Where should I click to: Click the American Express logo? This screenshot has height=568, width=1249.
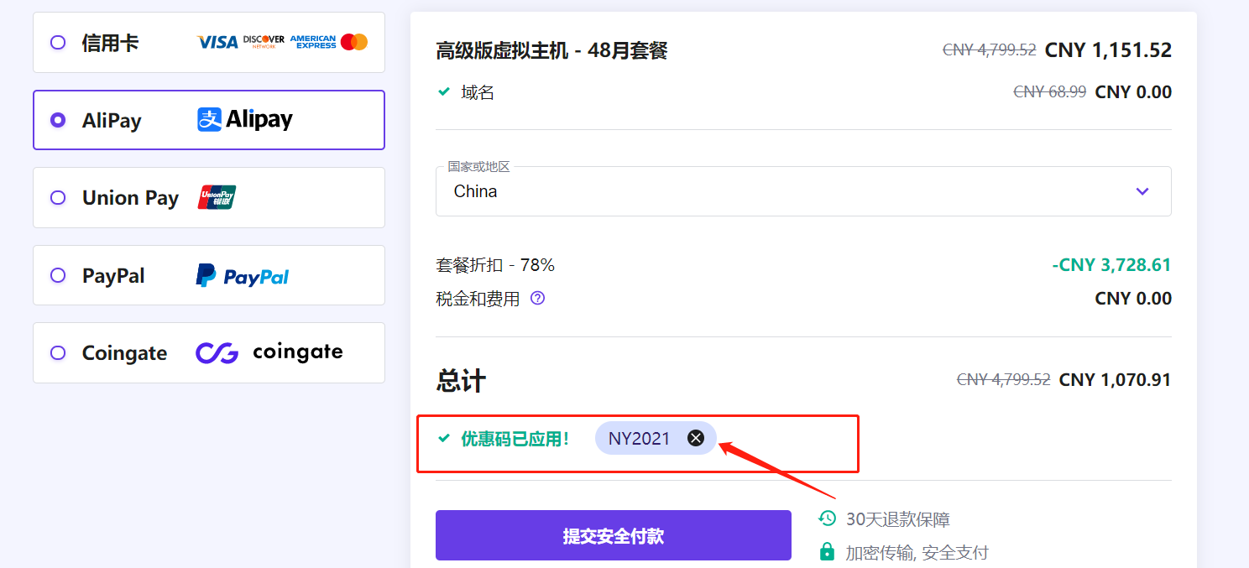(x=313, y=42)
